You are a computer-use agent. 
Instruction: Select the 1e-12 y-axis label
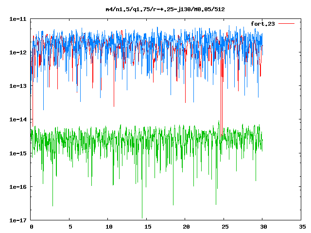18,52
